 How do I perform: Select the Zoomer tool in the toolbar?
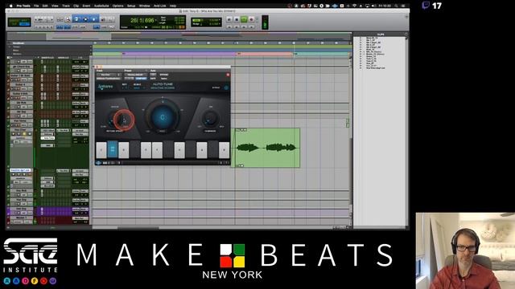coord(68,19)
